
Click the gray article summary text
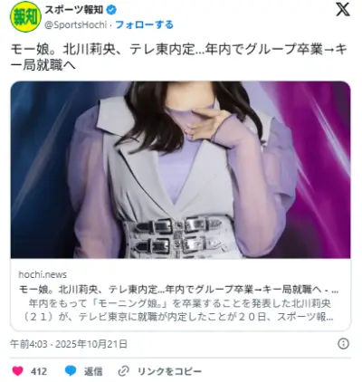pyautogui.click(x=178, y=310)
